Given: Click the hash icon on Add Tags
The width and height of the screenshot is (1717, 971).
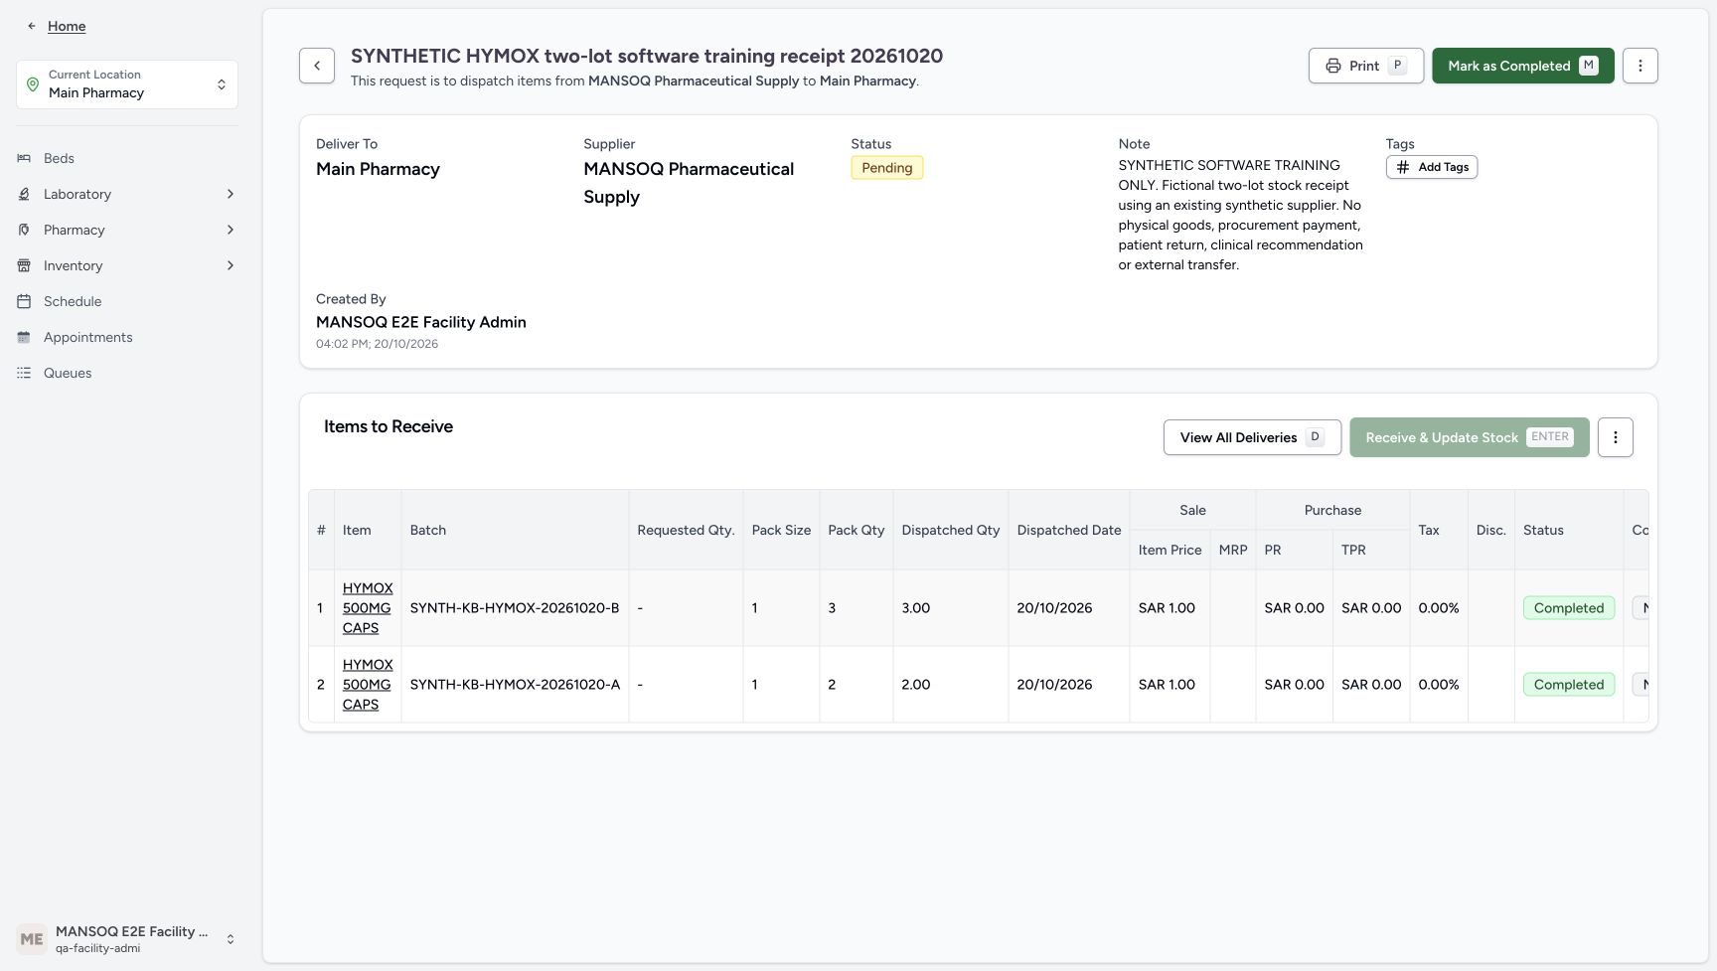Looking at the screenshot, I should tap(1403, 167).
